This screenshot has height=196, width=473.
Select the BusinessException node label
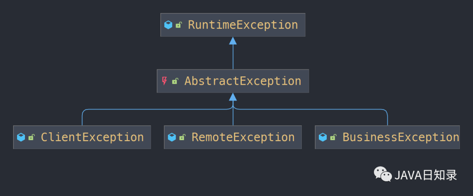pyautogui.click(x=401, y=137)
